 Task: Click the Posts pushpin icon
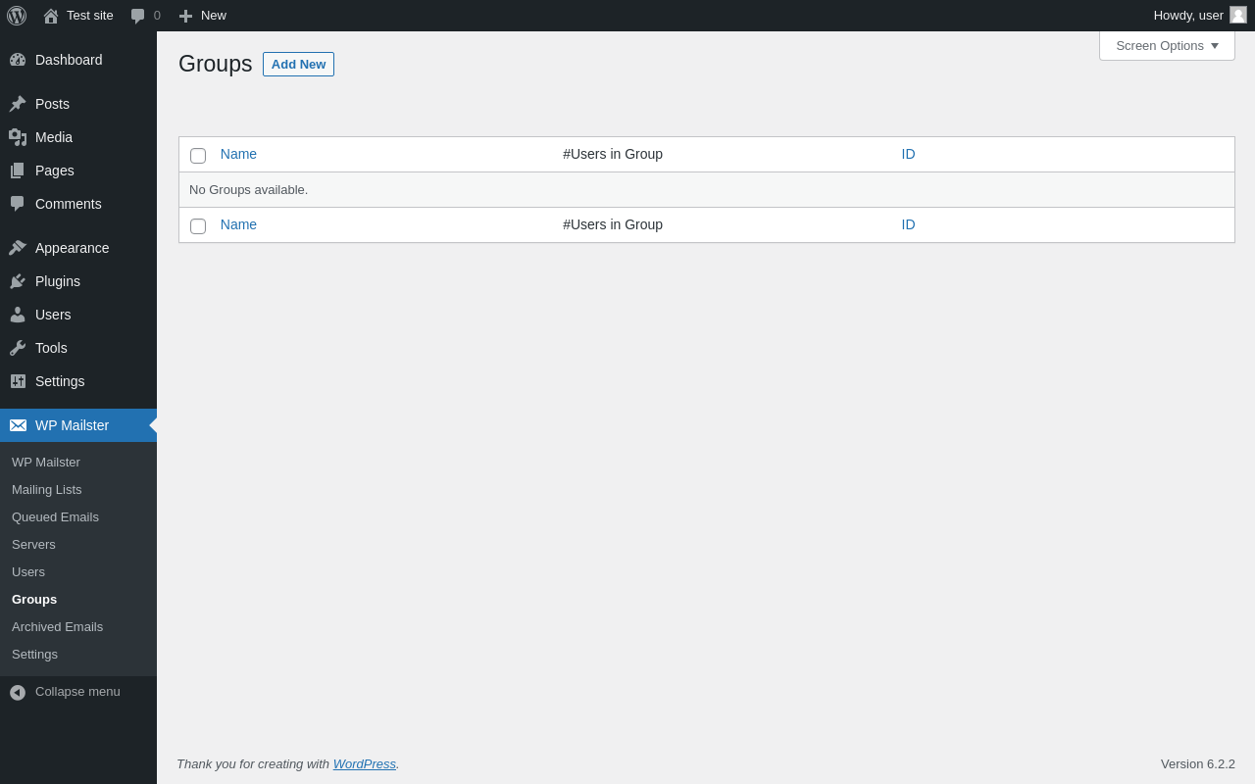[x=18, y=104]
